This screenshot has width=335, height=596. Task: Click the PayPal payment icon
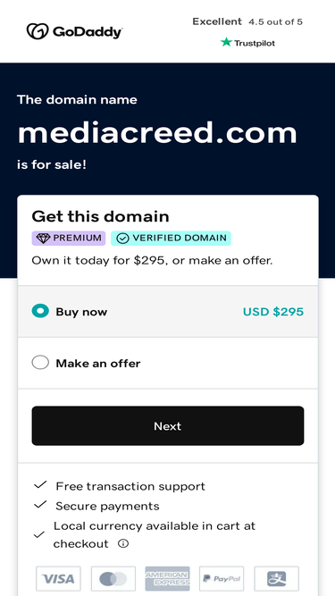point(222,579)
